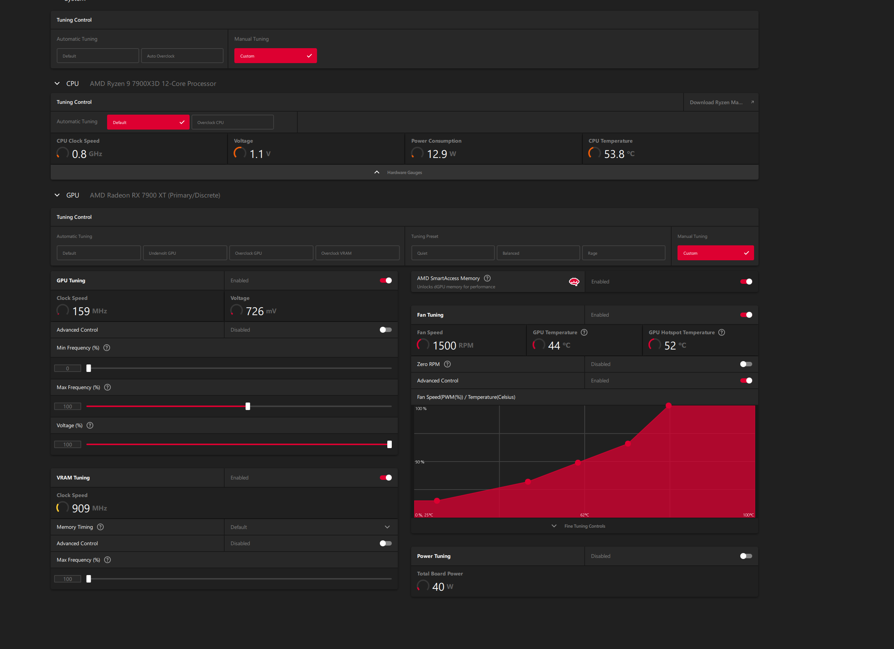
Task: Select GPU Default automatic tuning
Action: (x=99, y=253)
